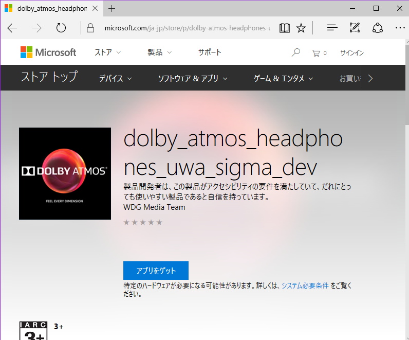This screenshot has height=340, width=409.
Task: Go back to the previous page
Action: click(x=12, y=28)
